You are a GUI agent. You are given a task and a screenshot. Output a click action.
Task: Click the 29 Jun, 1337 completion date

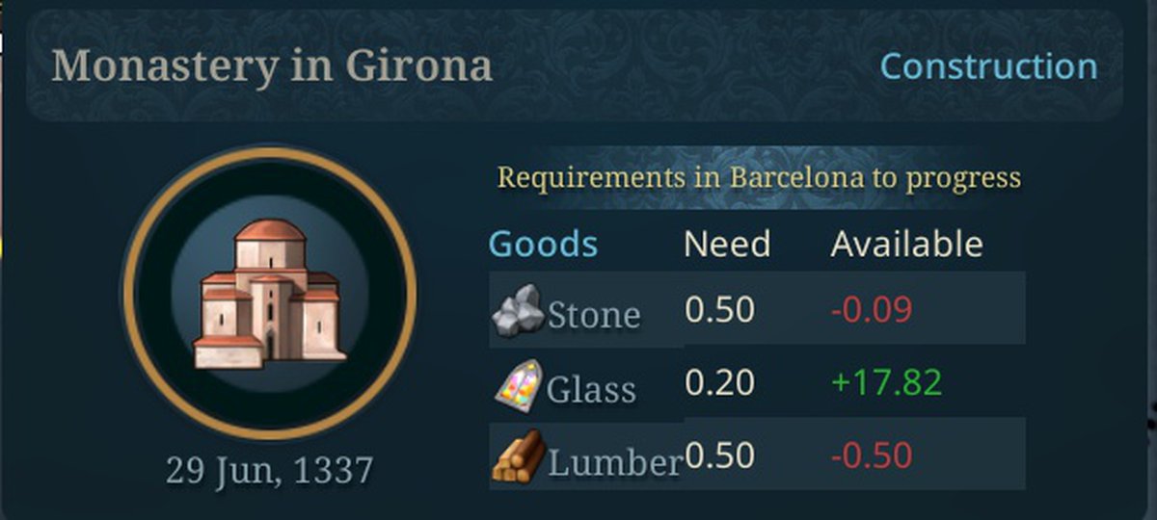(269, 471)
